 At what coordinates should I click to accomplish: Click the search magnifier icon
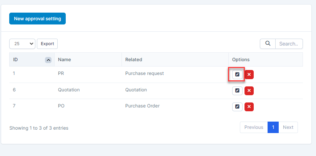[268, 44]
